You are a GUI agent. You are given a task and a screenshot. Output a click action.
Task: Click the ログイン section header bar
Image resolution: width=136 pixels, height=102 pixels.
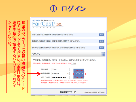pos(68,54)
